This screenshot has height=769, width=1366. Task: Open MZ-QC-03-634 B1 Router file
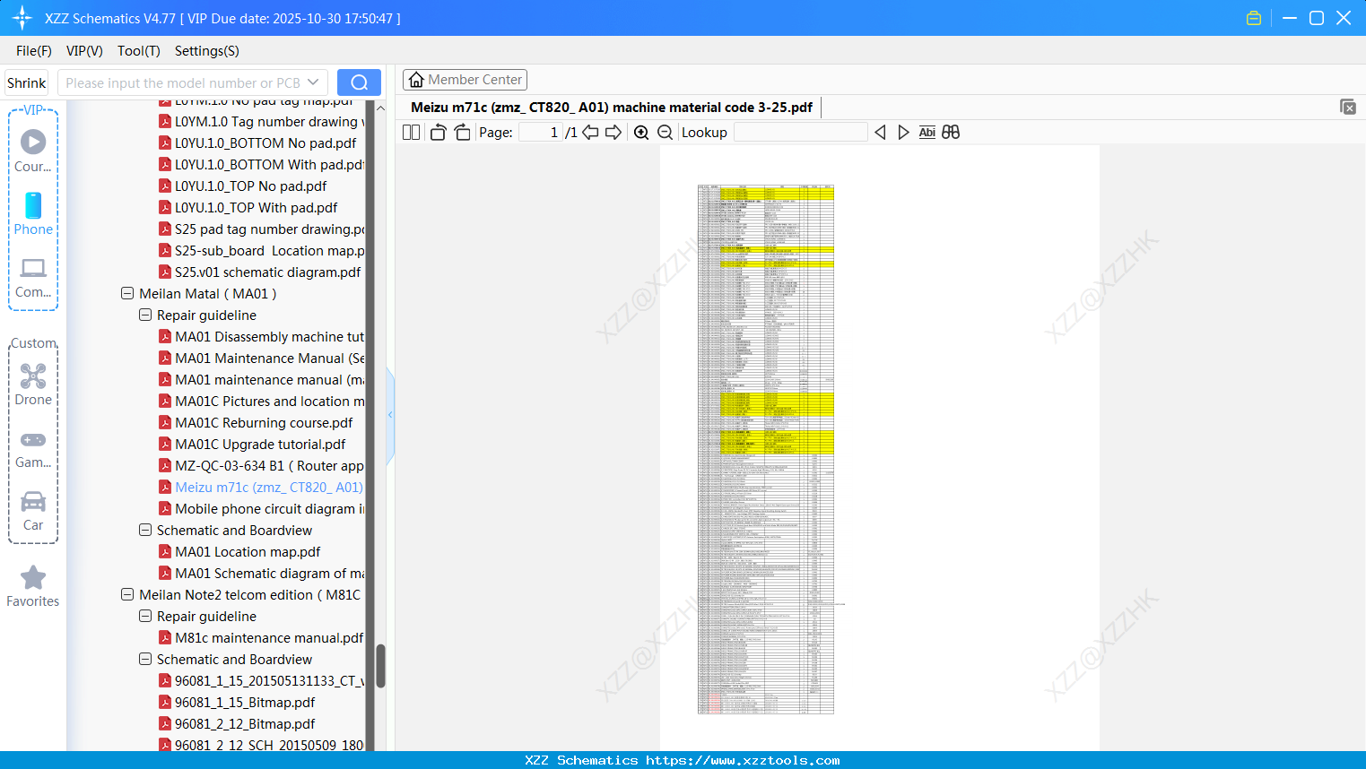pyautogui.click(x=261, y=466)
